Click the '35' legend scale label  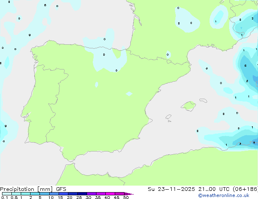pyautogui.click(x=98, y=197)
